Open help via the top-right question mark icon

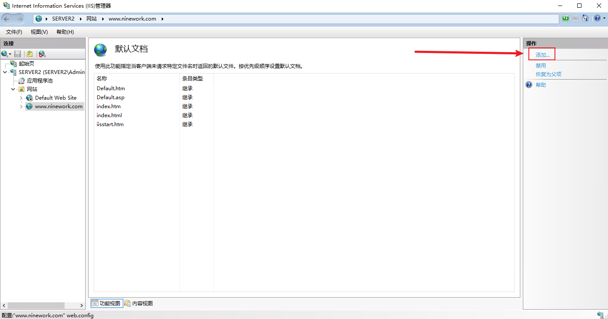tap(597, 18)
